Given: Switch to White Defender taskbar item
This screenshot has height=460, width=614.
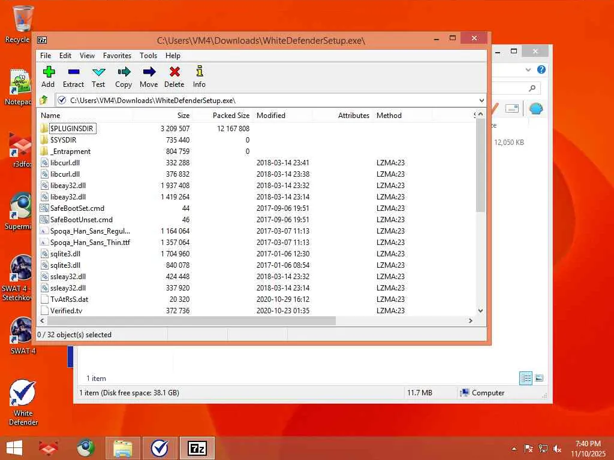Looking at the screenshot, I should click(x=159, y=448).
